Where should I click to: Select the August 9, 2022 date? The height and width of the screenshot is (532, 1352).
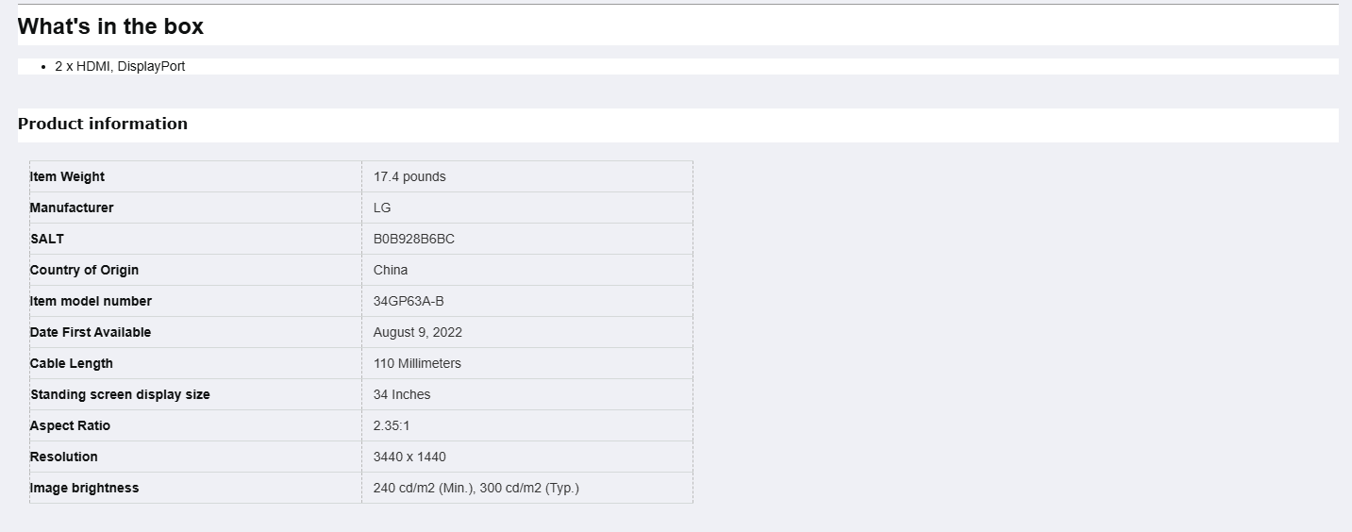click(418, 332)
